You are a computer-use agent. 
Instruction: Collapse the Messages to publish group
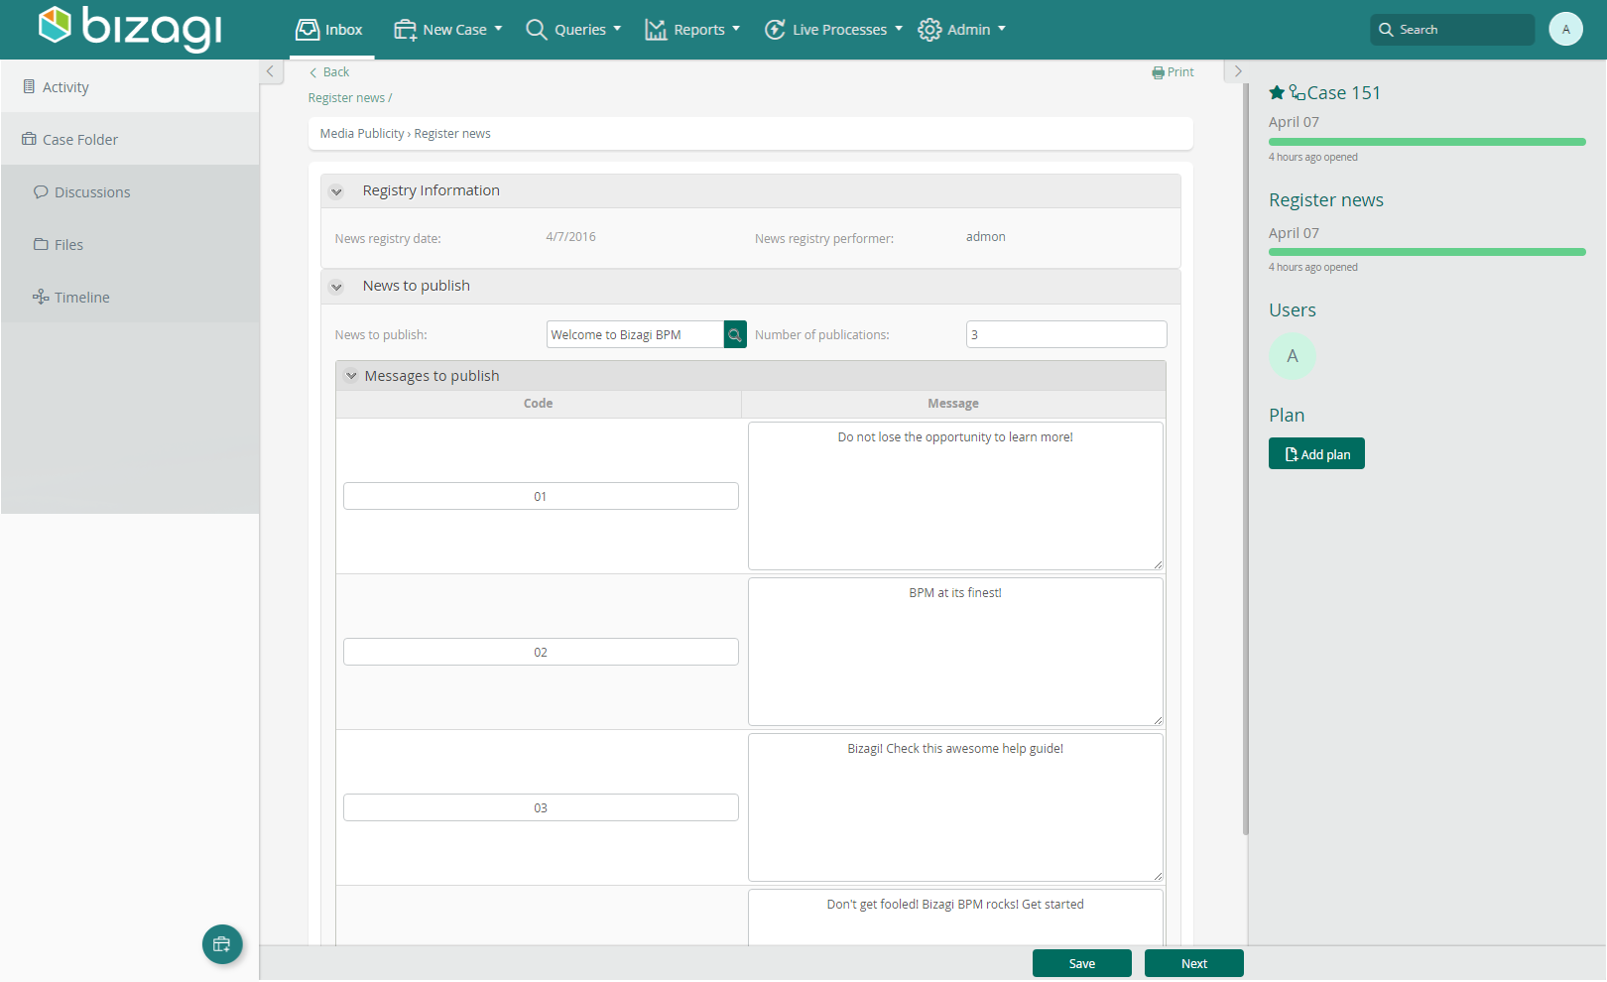click(x=351, y=376)
